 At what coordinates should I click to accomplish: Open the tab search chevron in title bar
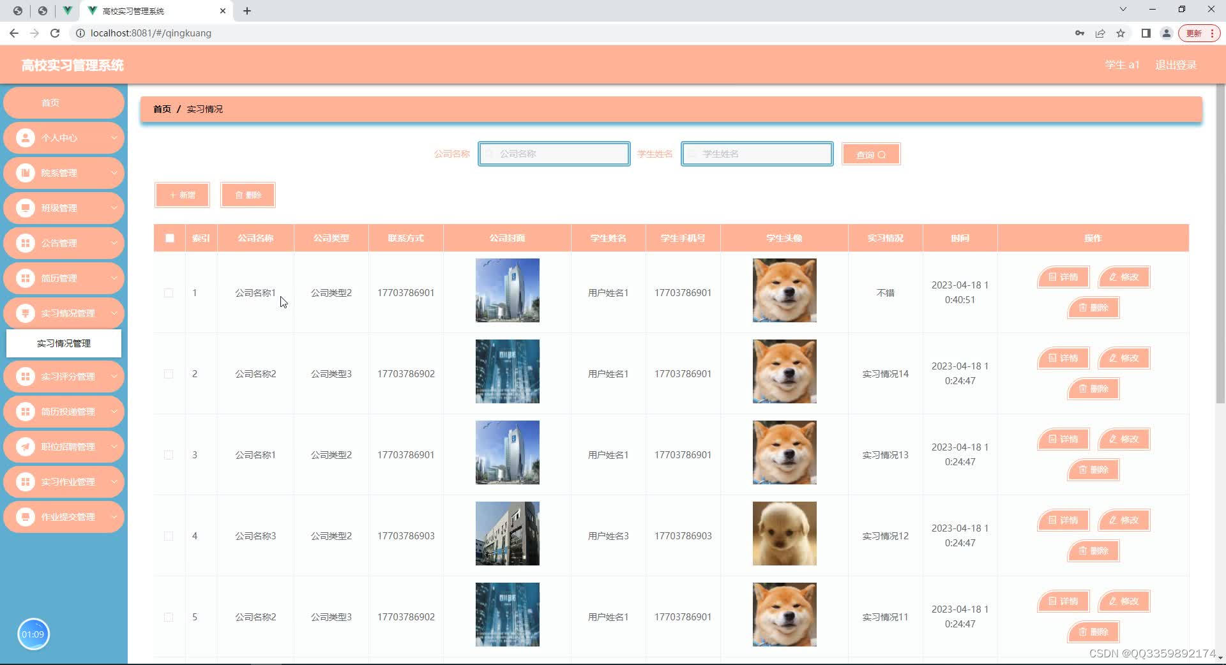tap(1123, 10)
